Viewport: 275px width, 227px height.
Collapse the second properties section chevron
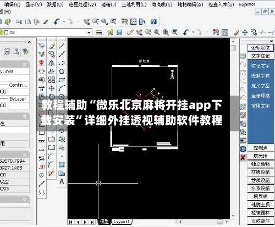tap(24, 116)
